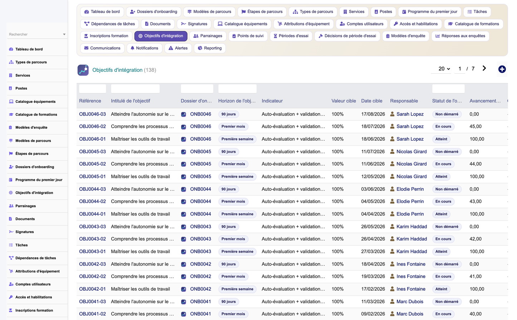This screenshot has height=320, width=517.
Task: Click 'En cours' status in OBJ0044-02 row
Action: pos(443,202)
